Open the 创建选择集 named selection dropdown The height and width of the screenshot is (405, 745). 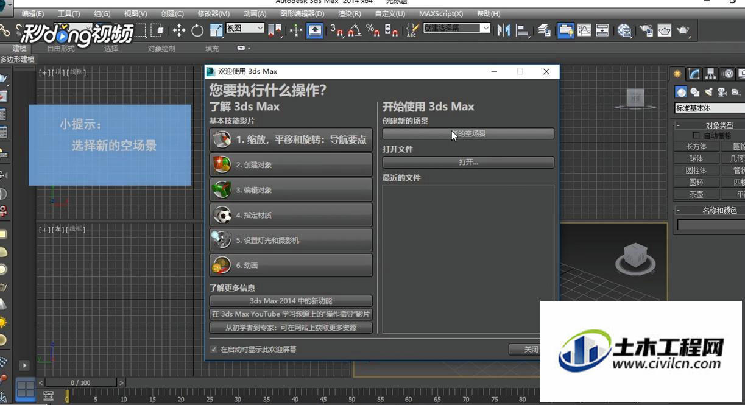tap(457, 28)
